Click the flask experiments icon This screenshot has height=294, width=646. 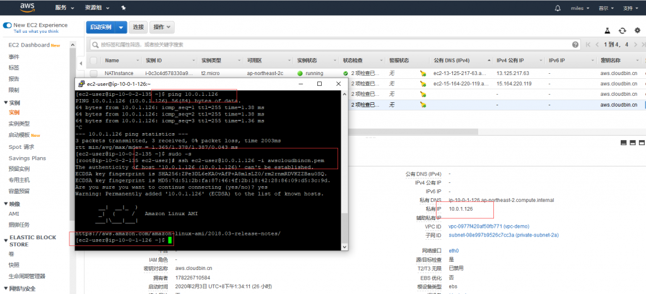[x=607, y=31]
